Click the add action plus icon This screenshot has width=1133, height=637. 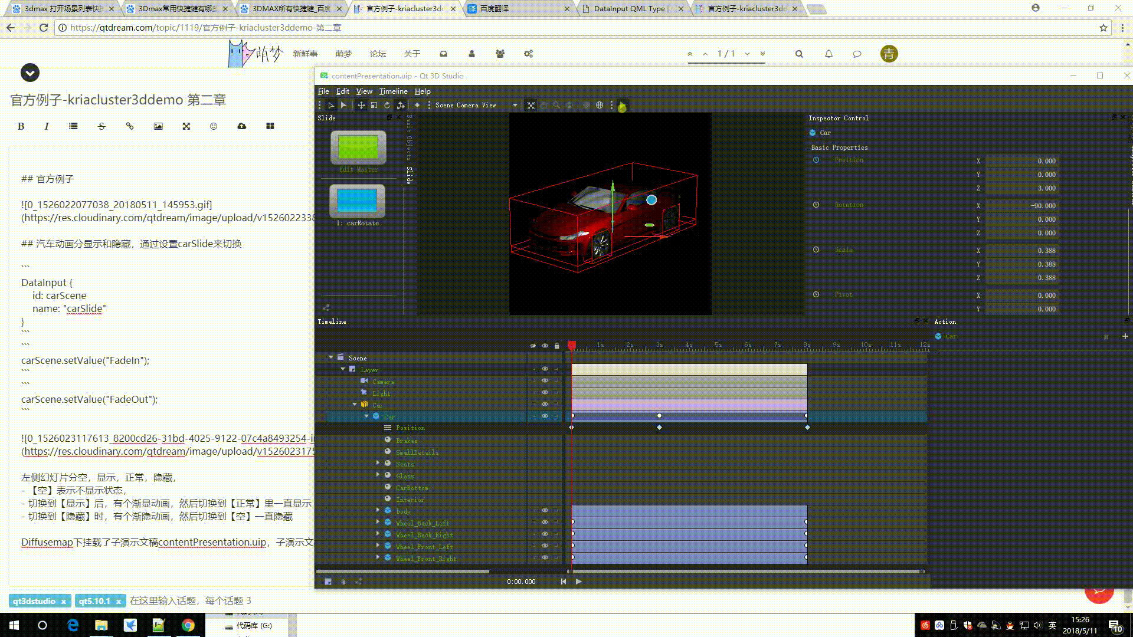pos(1125,336)
